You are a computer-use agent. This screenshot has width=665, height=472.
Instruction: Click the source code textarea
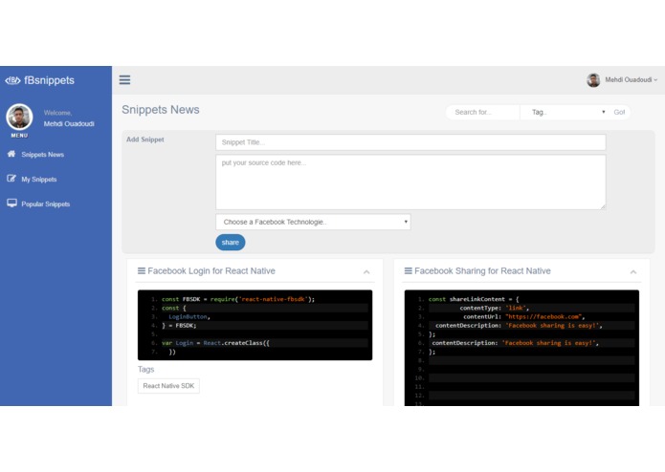click(410, 182)
